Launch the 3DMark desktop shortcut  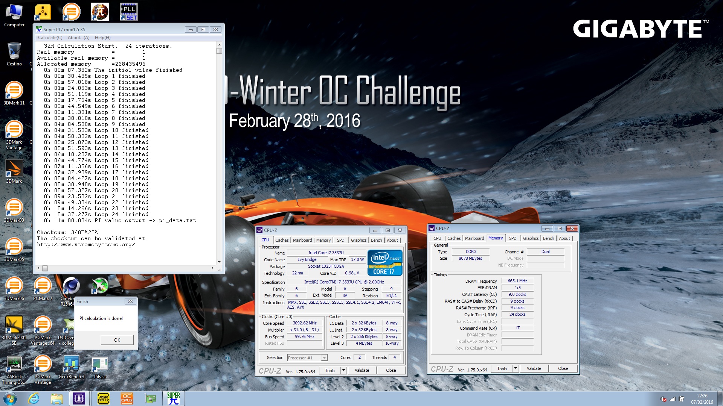(x=14, y=171)
